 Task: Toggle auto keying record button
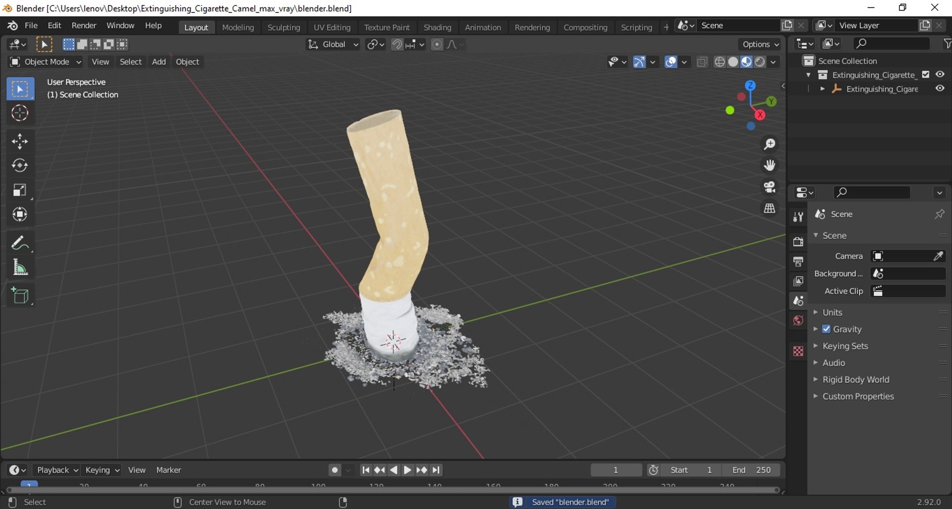(x=335, y=470)
